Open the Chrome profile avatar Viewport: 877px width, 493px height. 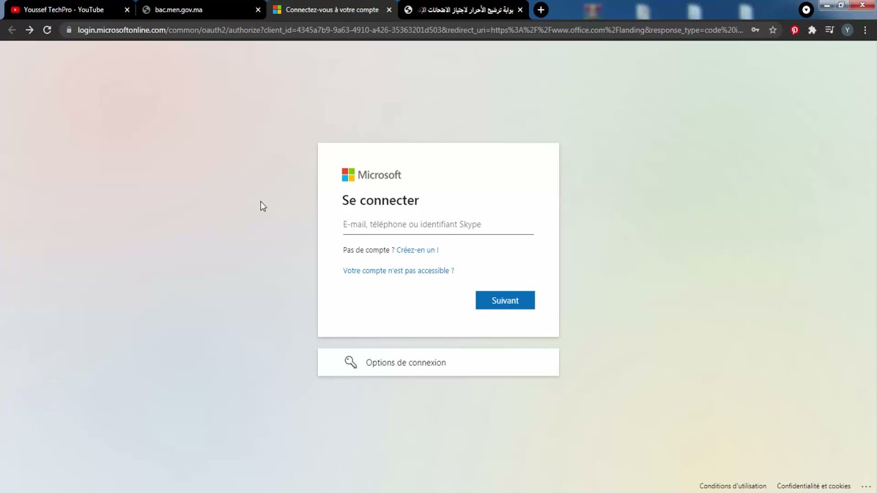tap(848, 30)
